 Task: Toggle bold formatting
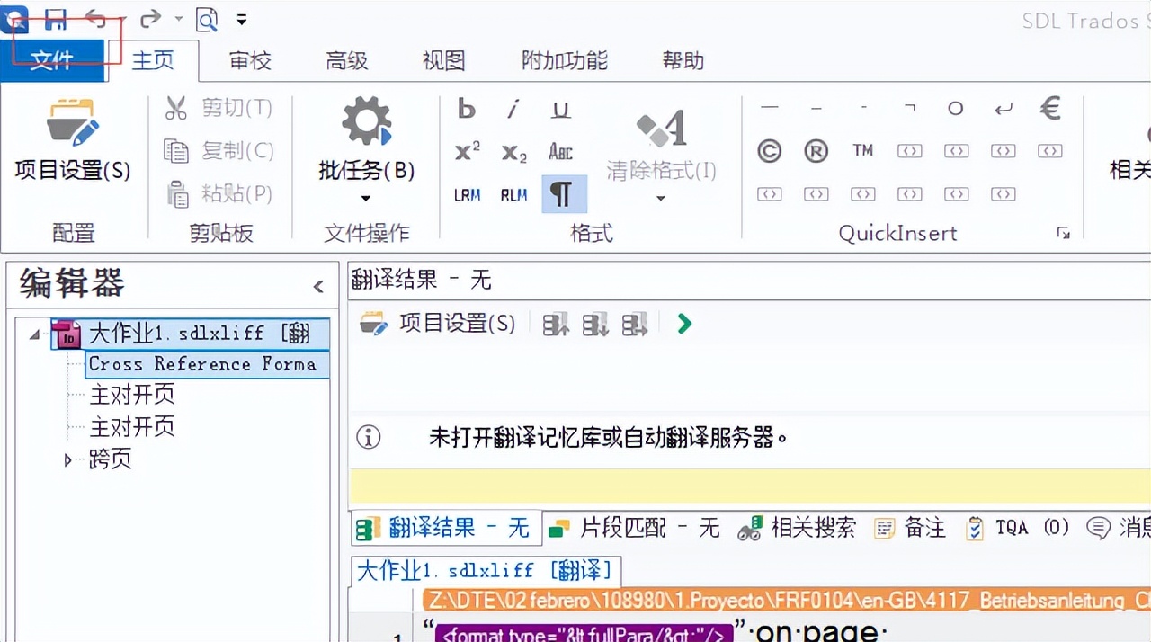[466, 108]
